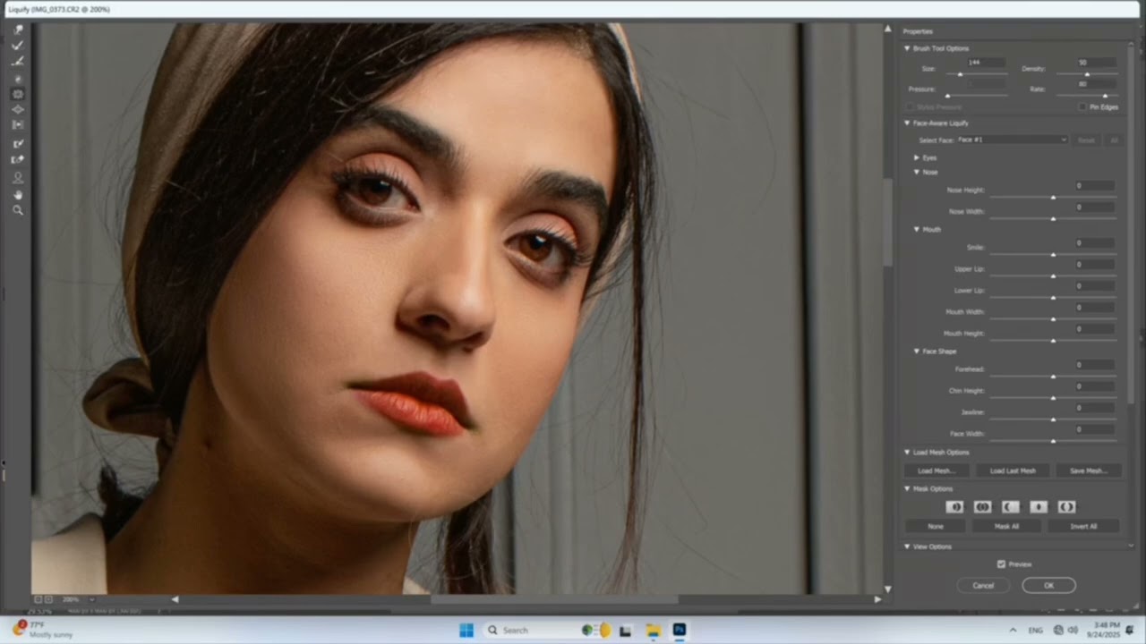The image size is (1146, 644).
Task: Expand the Eyes settings group
Action: 917,157
